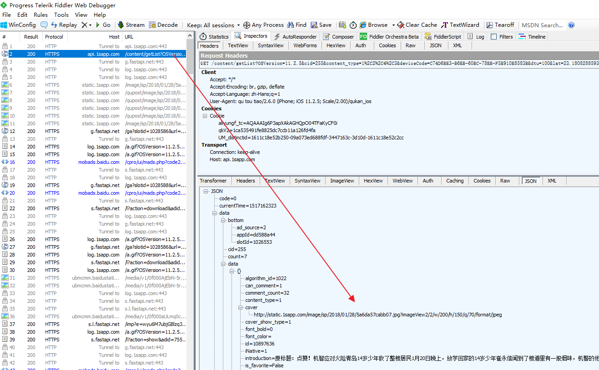This screenshot has height=370, width=599.
Task: Click the camera screenshot icon
Action: (342, 25)
